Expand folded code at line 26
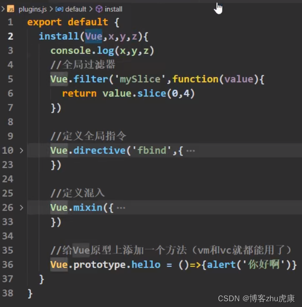This screenshot has width=302, height=307. coord(22,207)
